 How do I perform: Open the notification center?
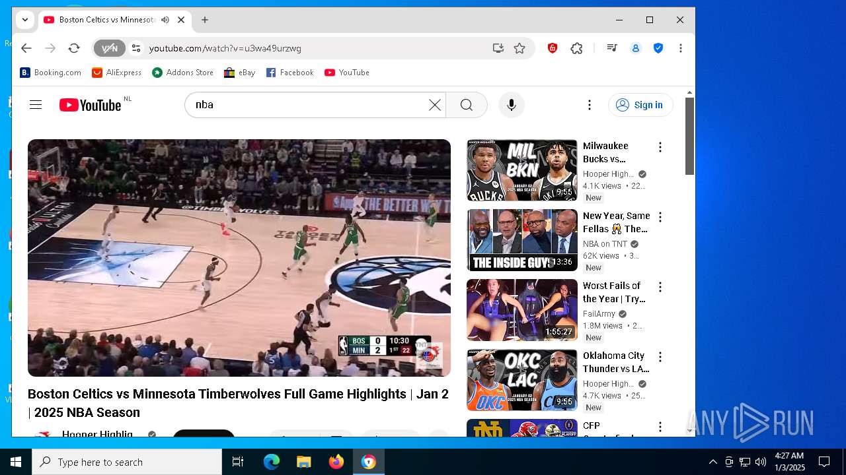824,462
